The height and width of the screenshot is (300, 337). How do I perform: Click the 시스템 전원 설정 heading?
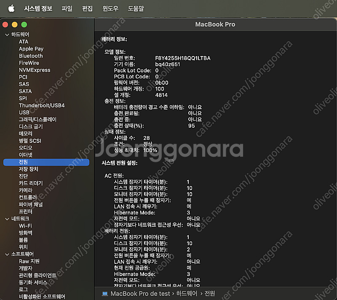click(120, 163)
